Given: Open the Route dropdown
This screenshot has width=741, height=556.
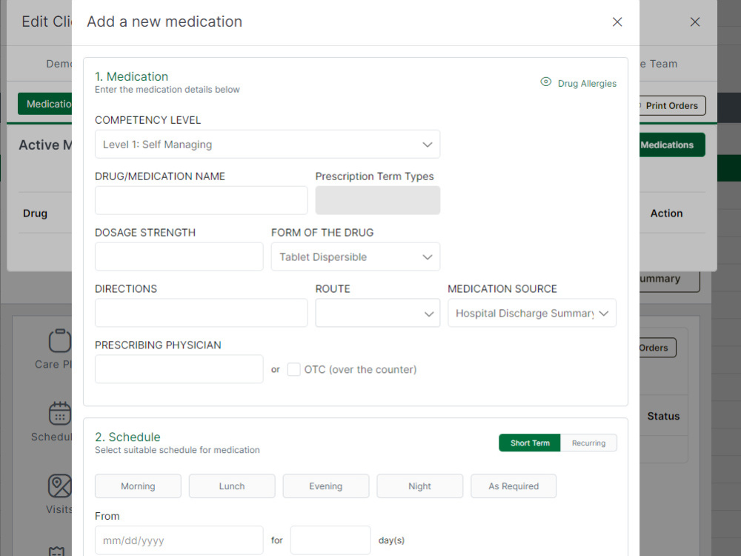Looking at the screenshot, I should point(378,313).
